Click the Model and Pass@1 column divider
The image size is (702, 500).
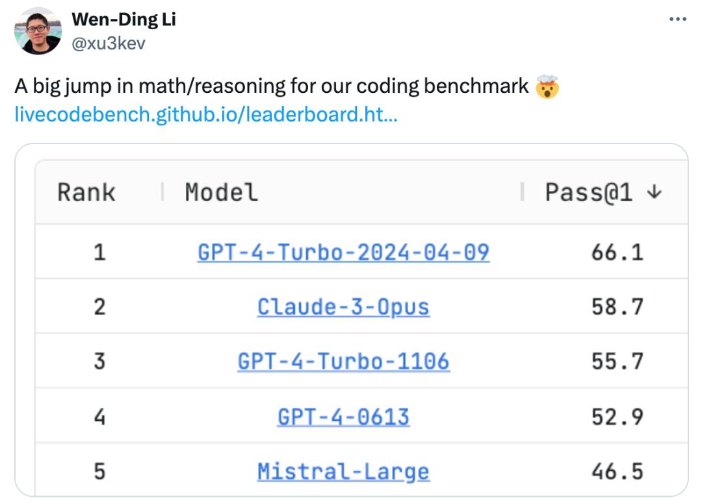pos(523,192)
